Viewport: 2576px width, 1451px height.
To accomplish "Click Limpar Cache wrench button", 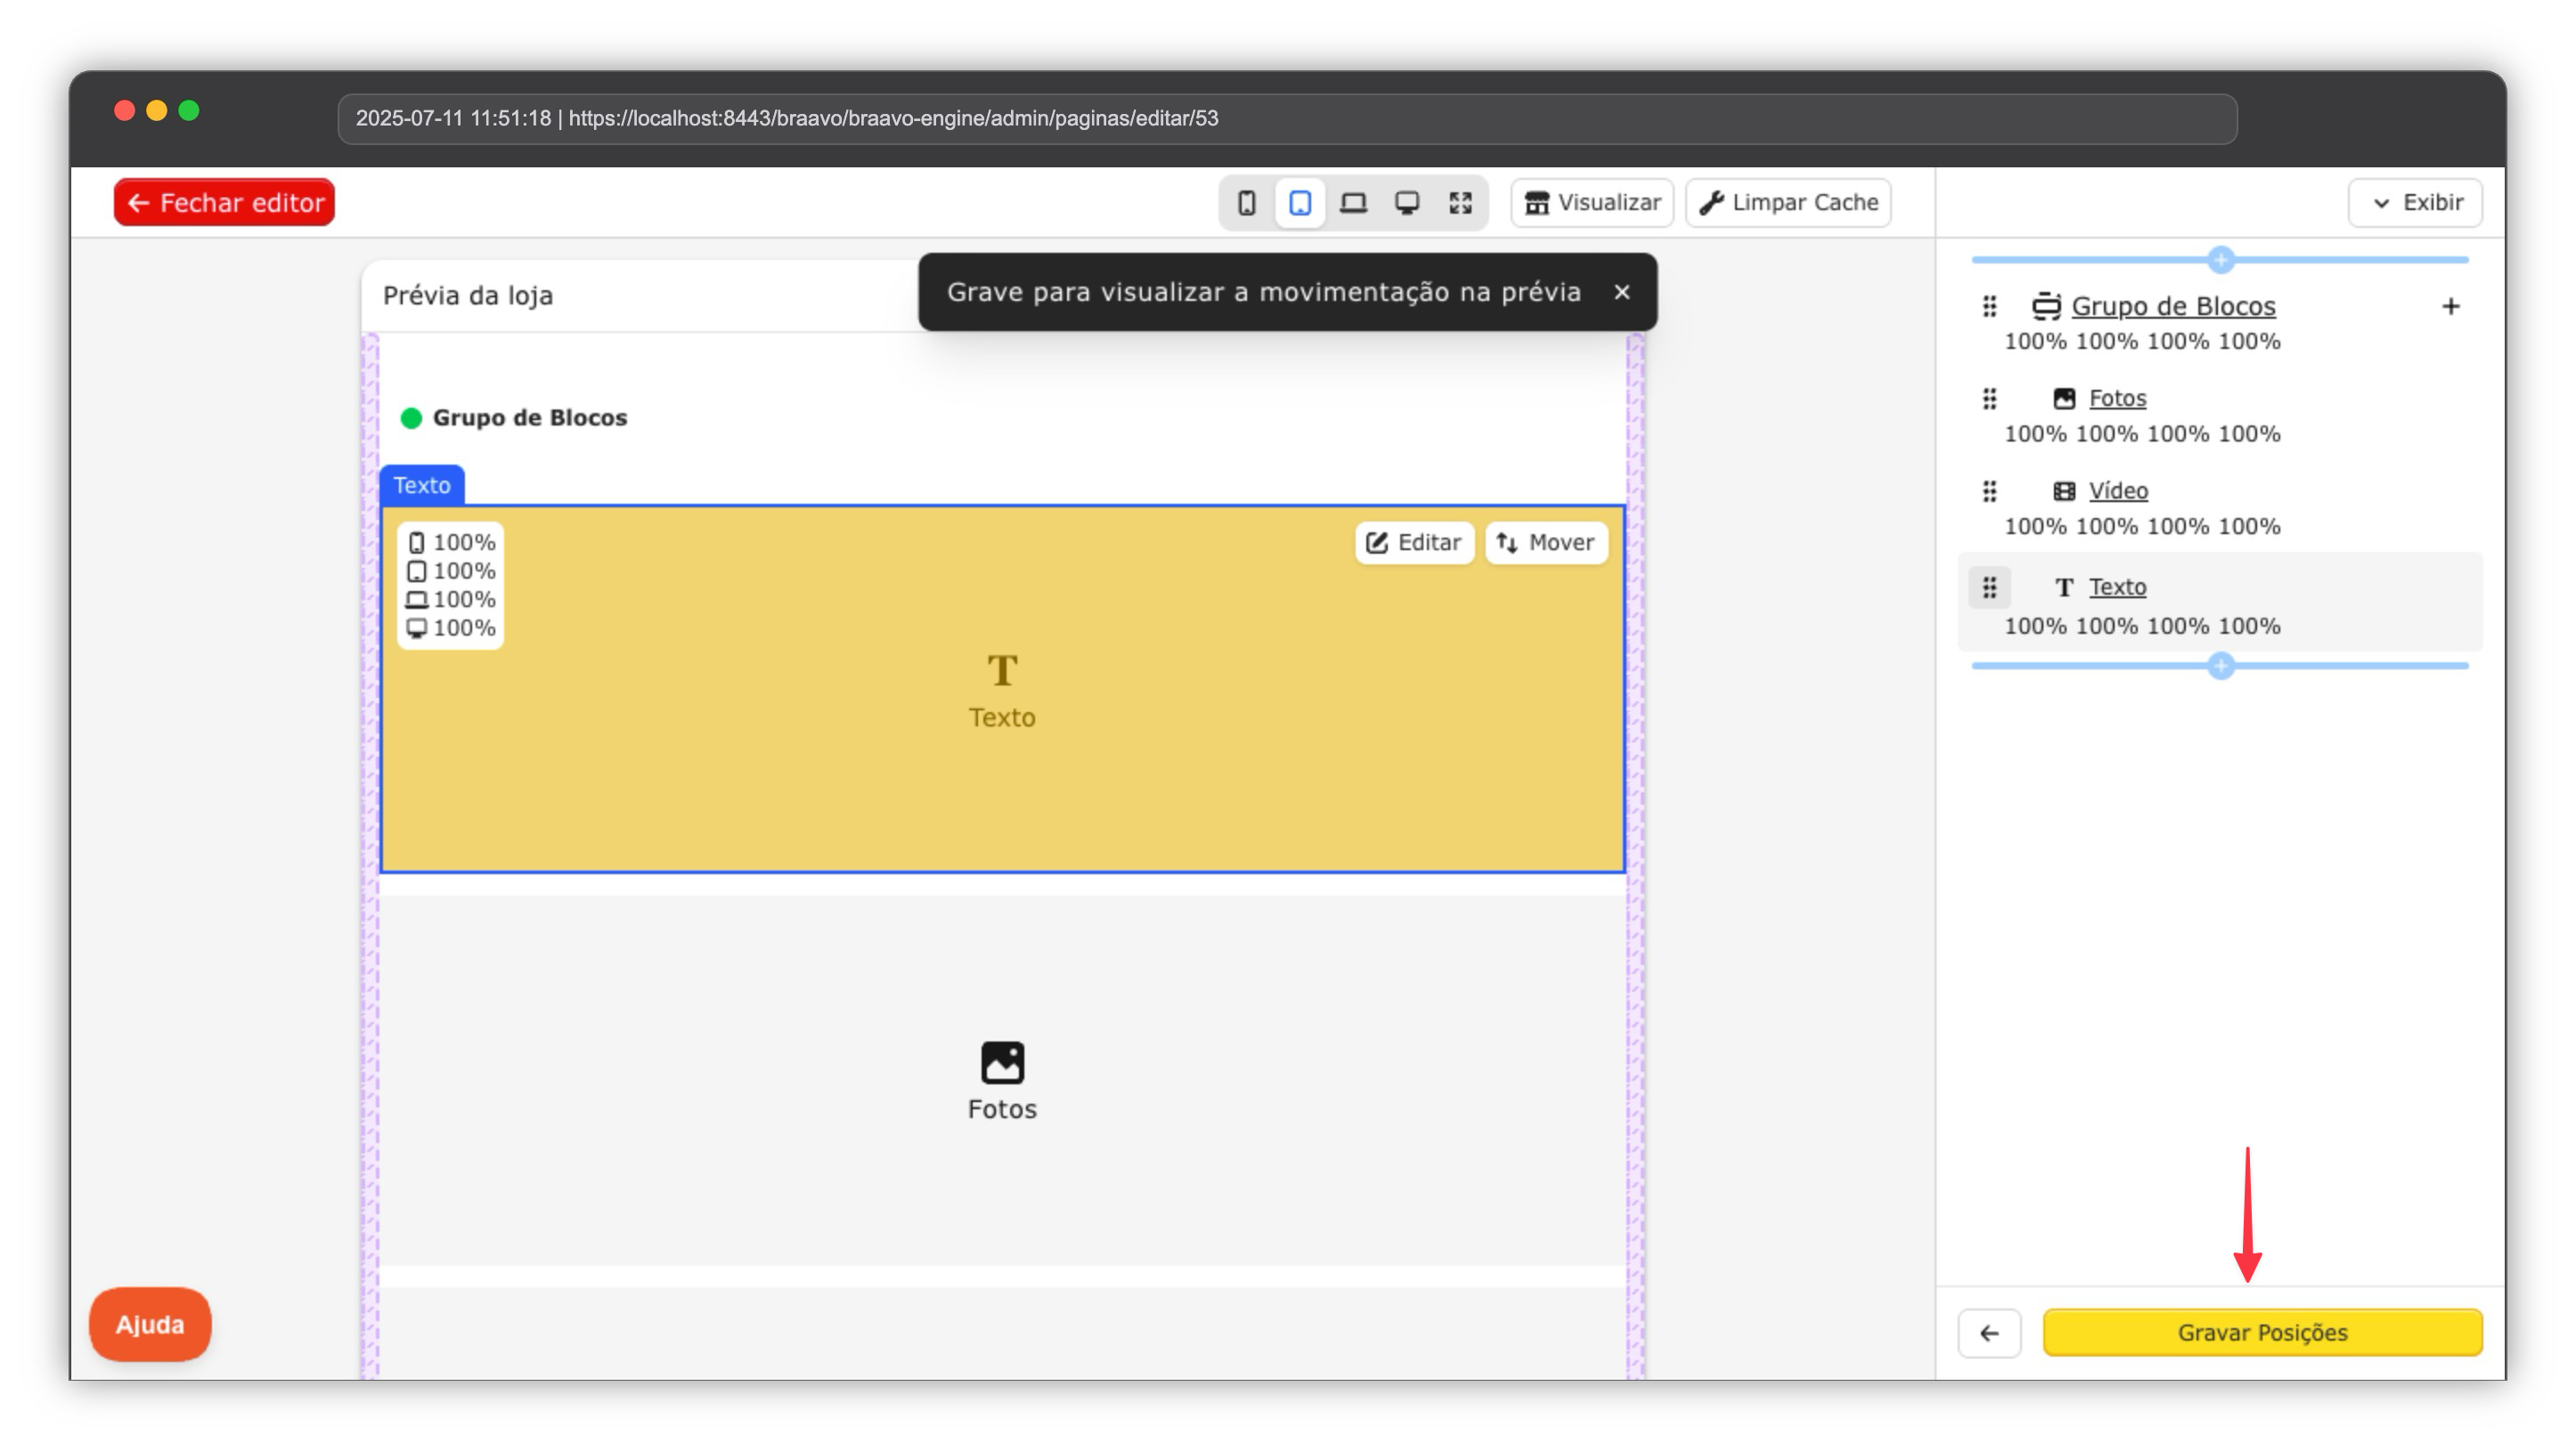I will point(1788,203).
